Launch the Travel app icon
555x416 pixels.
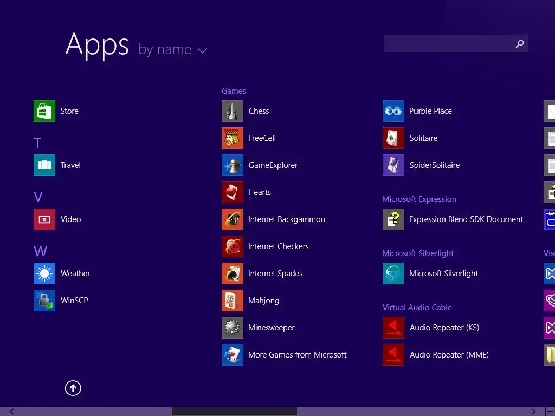pos(44,165)
